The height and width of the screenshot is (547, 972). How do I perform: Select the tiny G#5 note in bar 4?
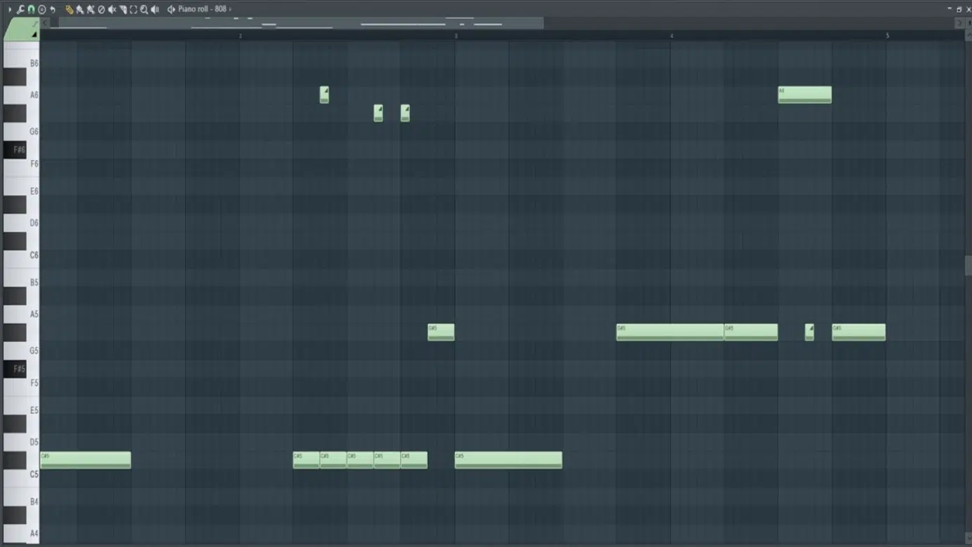point(809,332)
